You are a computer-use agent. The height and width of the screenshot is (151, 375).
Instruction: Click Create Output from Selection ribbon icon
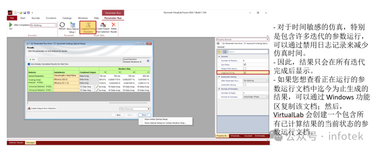click(103, 25)
